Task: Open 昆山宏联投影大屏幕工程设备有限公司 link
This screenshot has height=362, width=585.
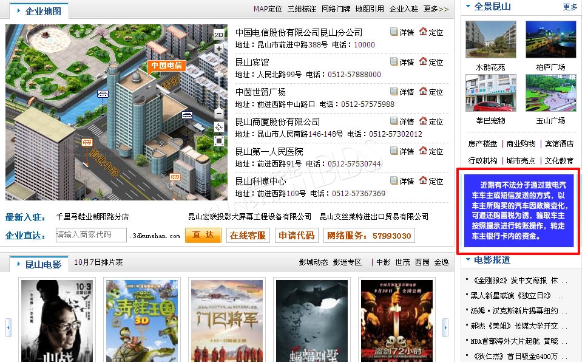Action: [249, 217]
